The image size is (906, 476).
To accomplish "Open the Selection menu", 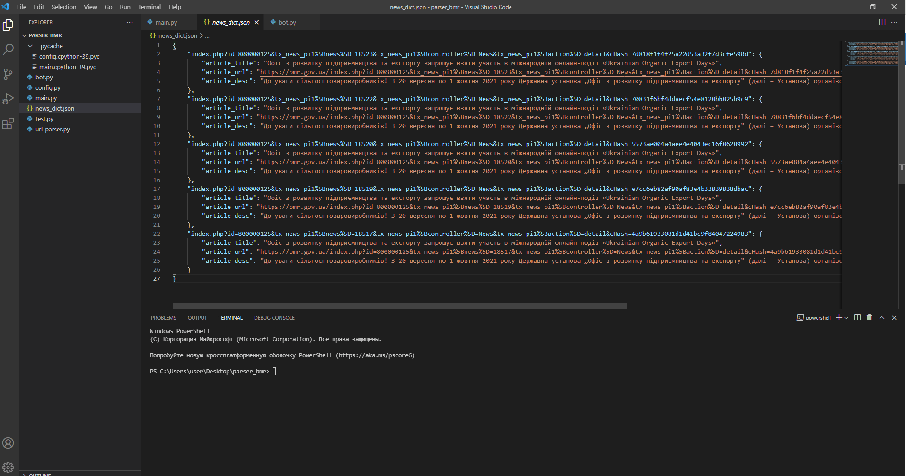I will click(64, 7).
